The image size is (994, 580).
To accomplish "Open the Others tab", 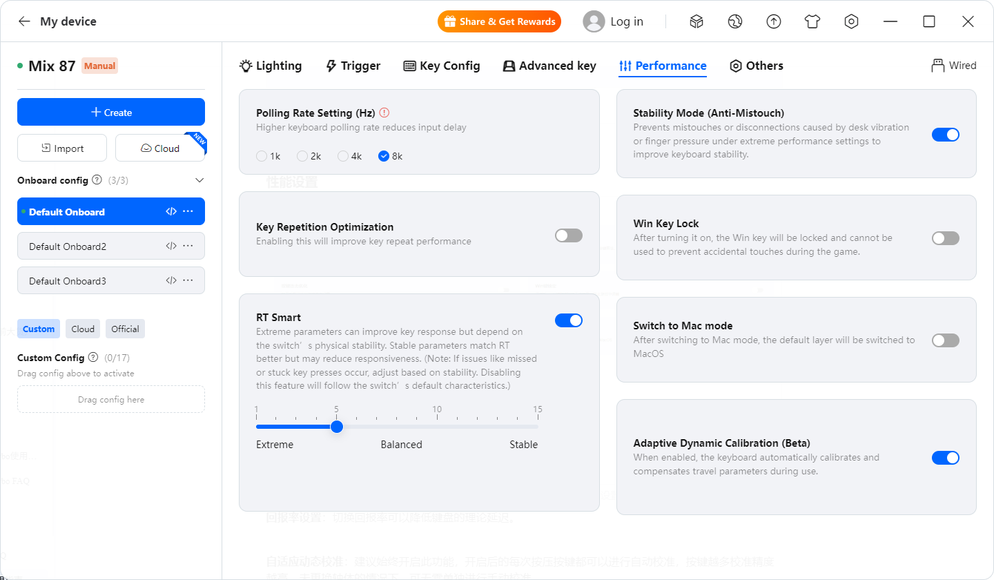I will point(757,66).
